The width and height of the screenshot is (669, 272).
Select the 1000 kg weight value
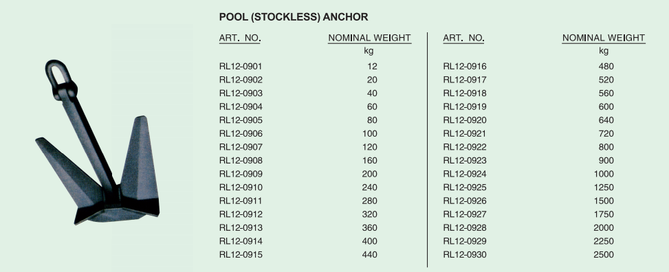604,174
